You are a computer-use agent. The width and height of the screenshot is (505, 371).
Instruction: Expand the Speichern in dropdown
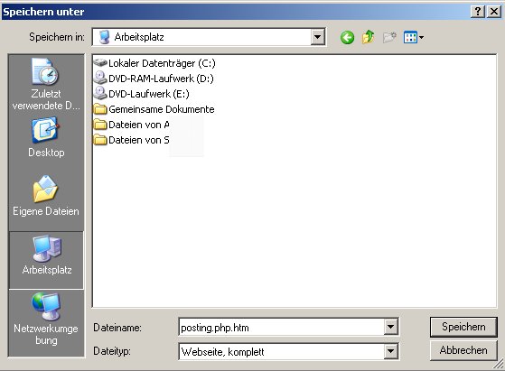point(317,37)
